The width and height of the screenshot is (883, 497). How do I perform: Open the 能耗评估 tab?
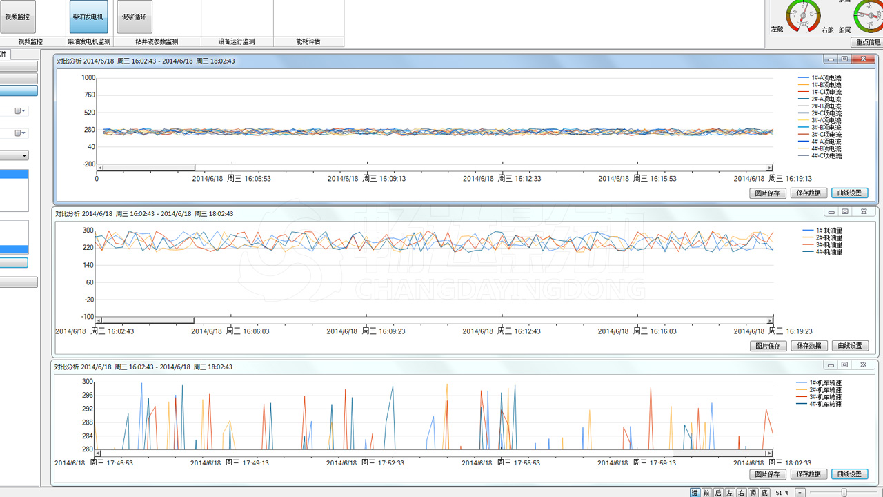(308, 41)
